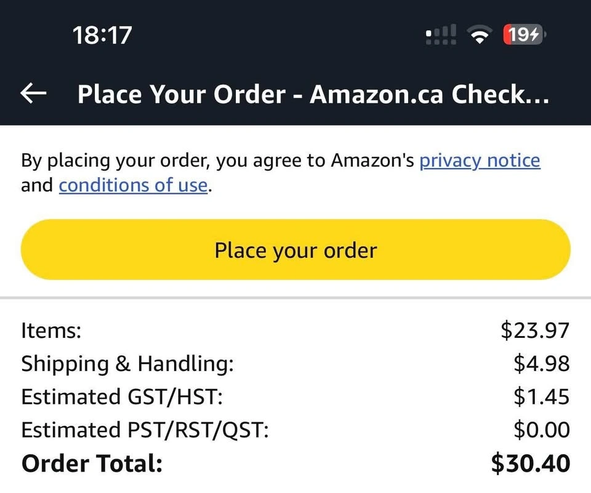Screen dimensions: 591x493
Task: Tap the Shipping & Handling label
Action: tap(127, 364)
